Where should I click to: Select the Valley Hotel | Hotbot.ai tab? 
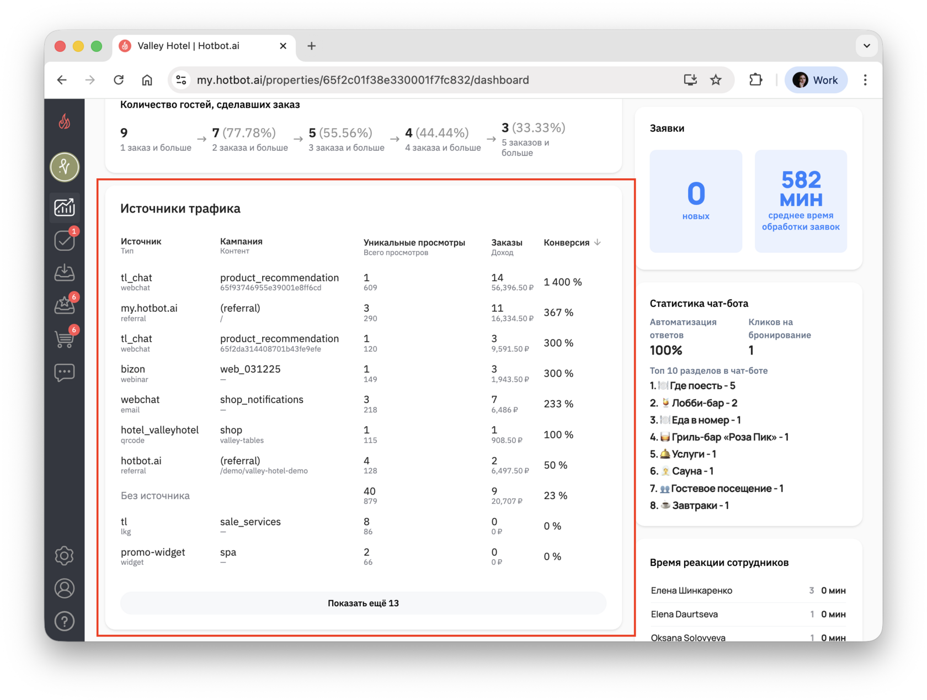204,46
